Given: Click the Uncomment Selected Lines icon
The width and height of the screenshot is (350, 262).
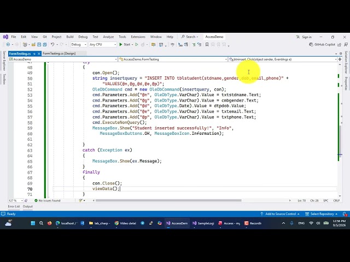Looking at the screenshot, I should pos(199,45).
